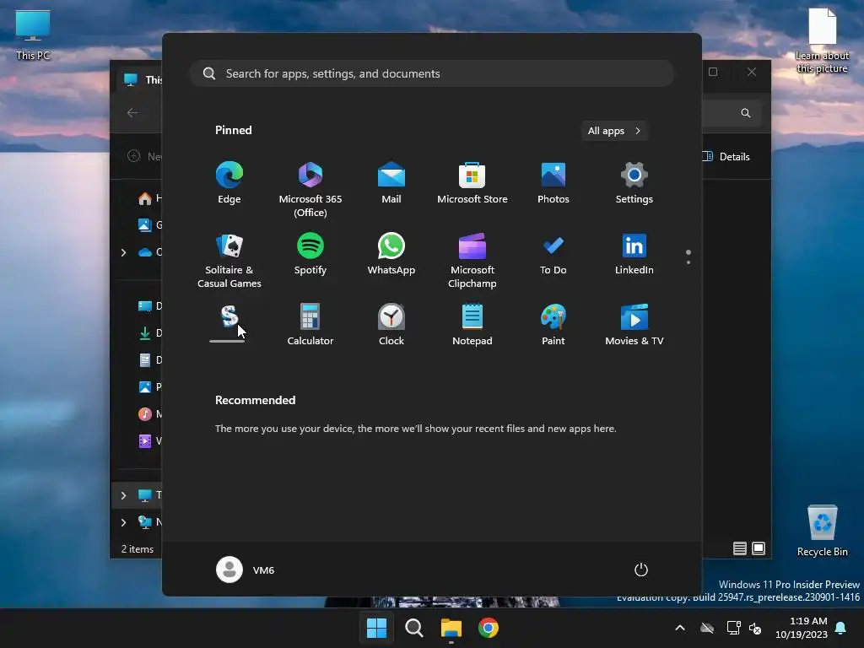Show hidden icons in system tray
The height and width of the screenshot is (648, 864).
tap(680, 628)
